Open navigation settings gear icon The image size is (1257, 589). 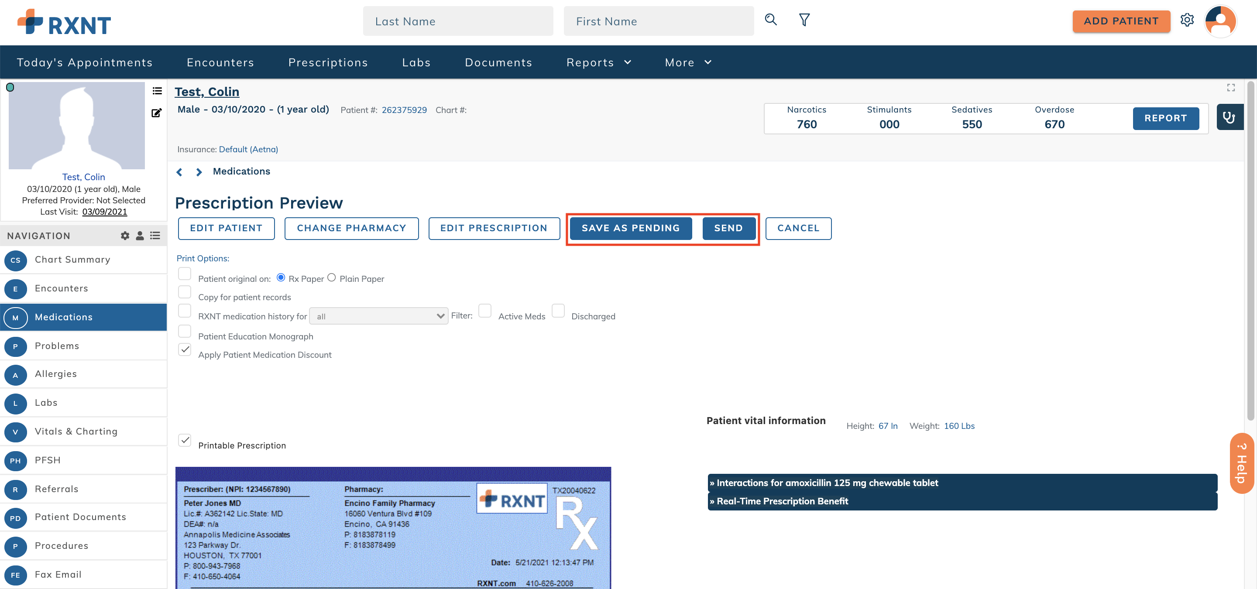pyautogui.click(x=124, y=236)
